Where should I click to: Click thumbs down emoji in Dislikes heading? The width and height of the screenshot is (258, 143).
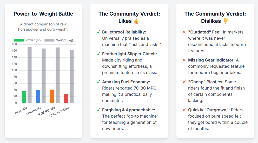225,21
